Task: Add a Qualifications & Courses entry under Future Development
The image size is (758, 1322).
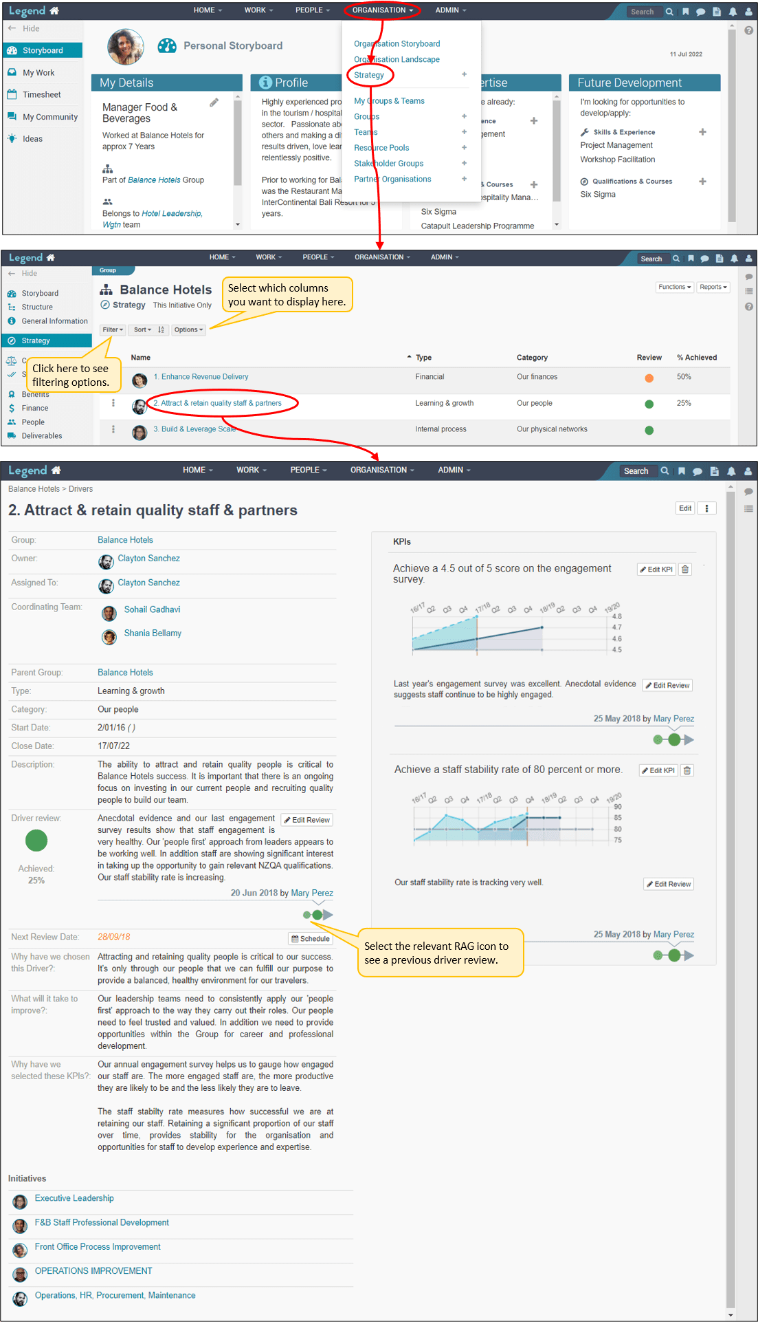Action: (702, 182)
